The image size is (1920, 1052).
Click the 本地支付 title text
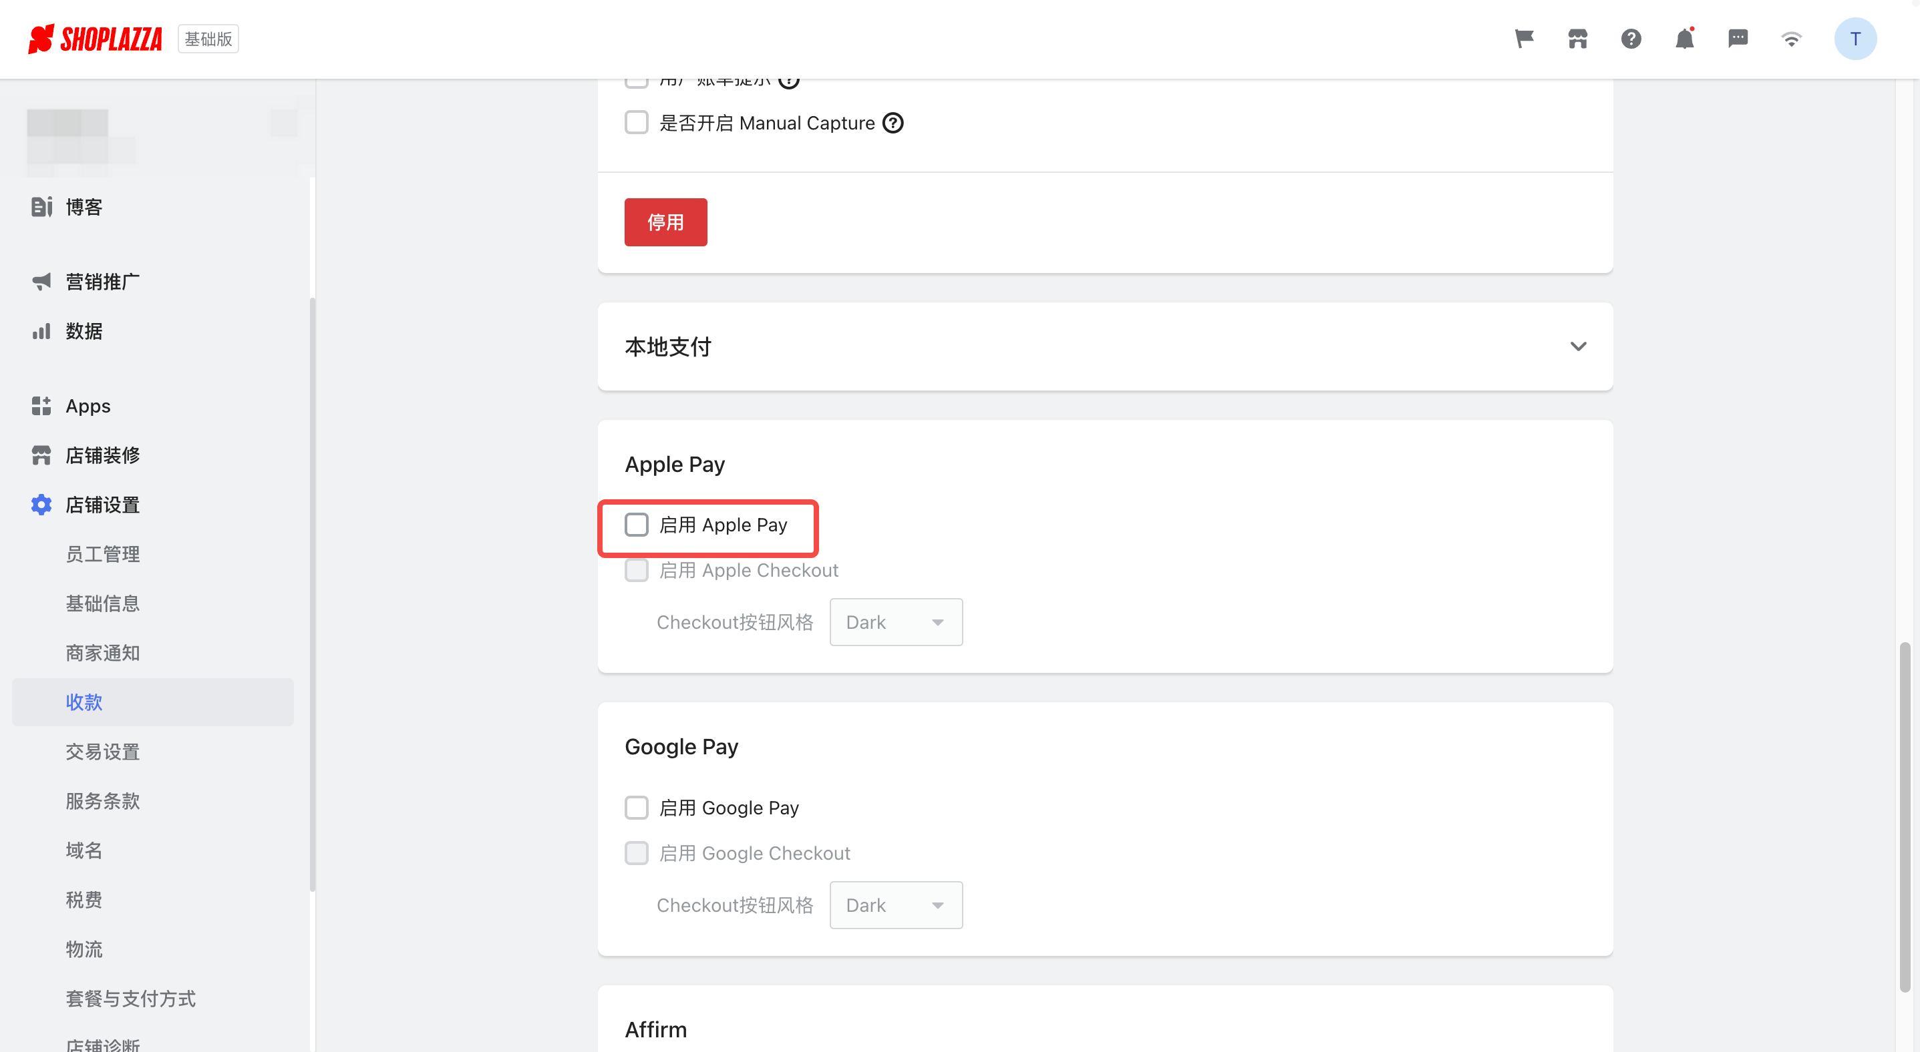pos(668,347)
